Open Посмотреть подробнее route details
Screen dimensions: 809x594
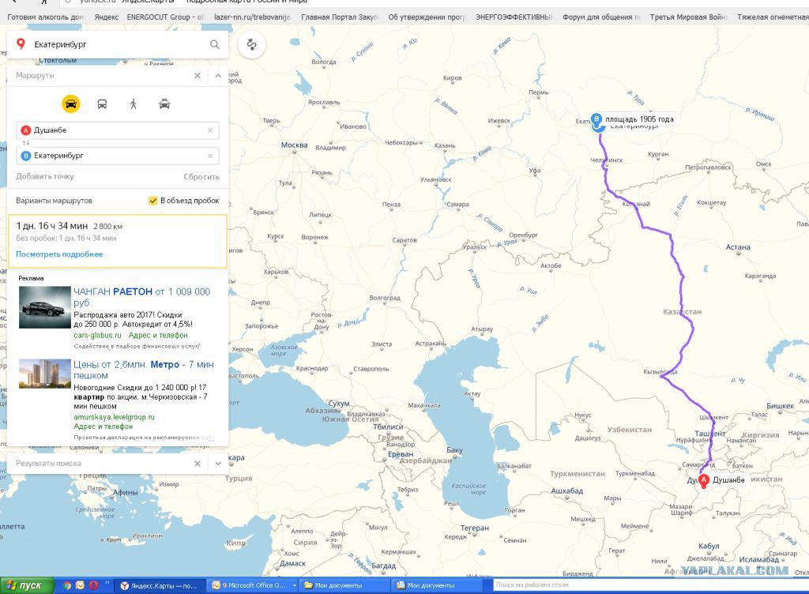59,254
